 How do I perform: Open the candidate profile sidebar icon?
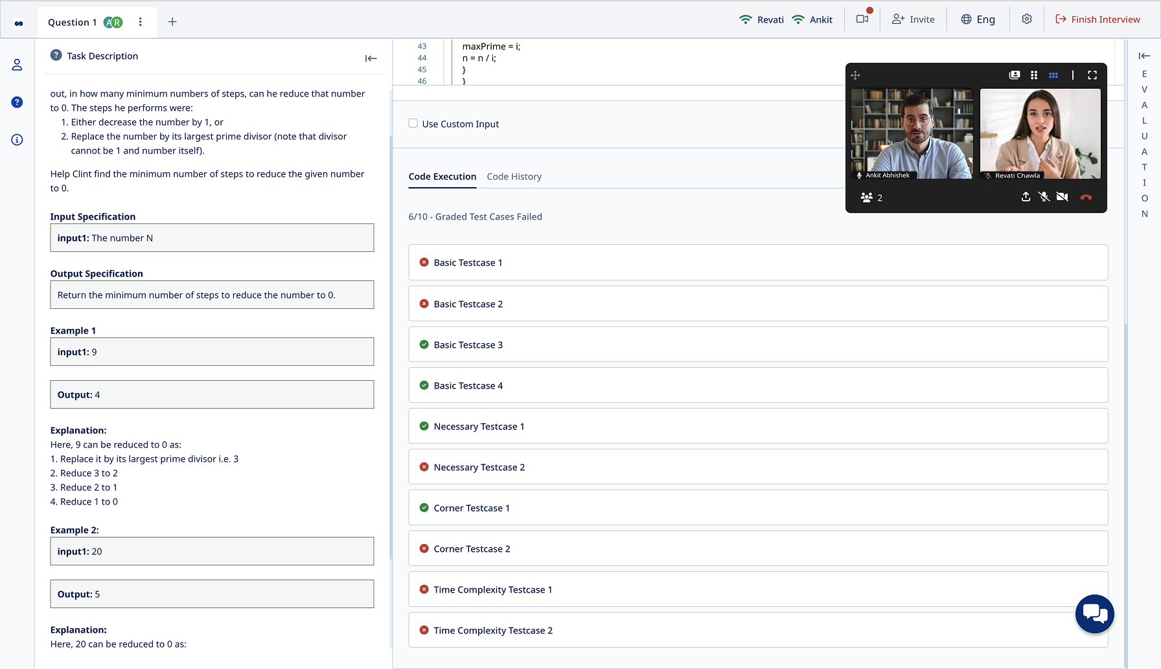tap(17, 65)
